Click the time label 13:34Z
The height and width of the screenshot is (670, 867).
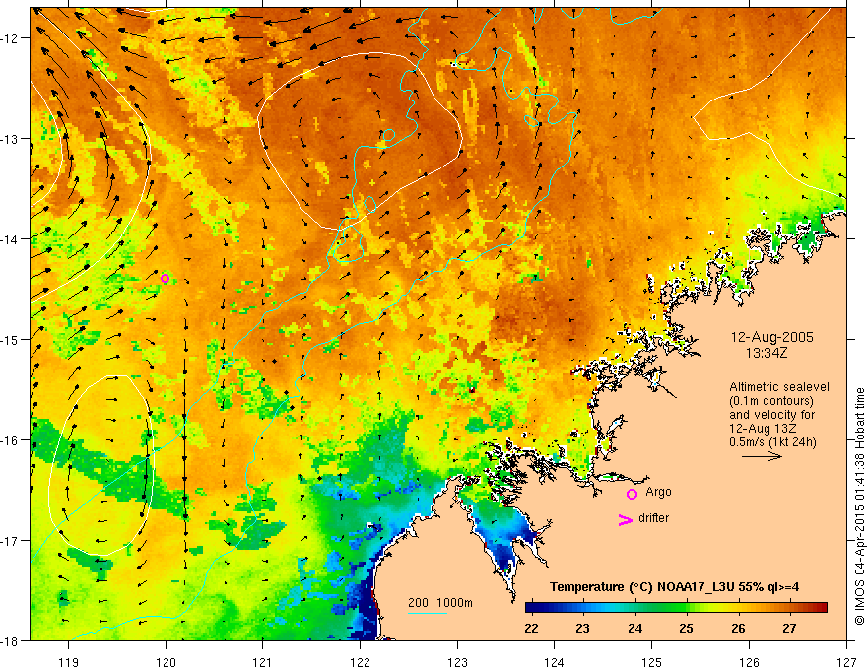click(x=767, y=353)
